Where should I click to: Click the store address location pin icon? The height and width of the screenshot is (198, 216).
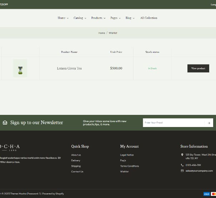(x=182, y=155)
